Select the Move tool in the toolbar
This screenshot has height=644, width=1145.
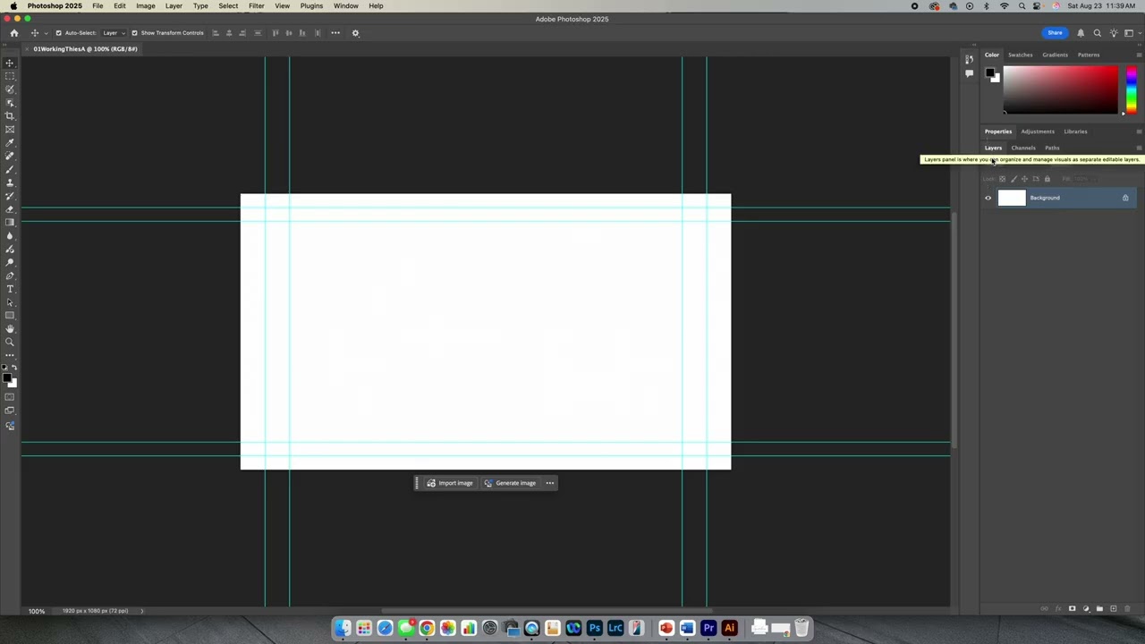pyautogui.click(x=10, y=63)
